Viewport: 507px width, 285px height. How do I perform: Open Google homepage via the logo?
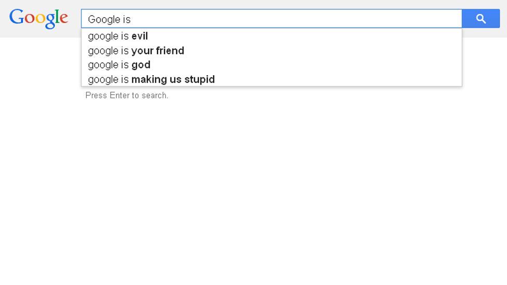(x=38, y=19)
